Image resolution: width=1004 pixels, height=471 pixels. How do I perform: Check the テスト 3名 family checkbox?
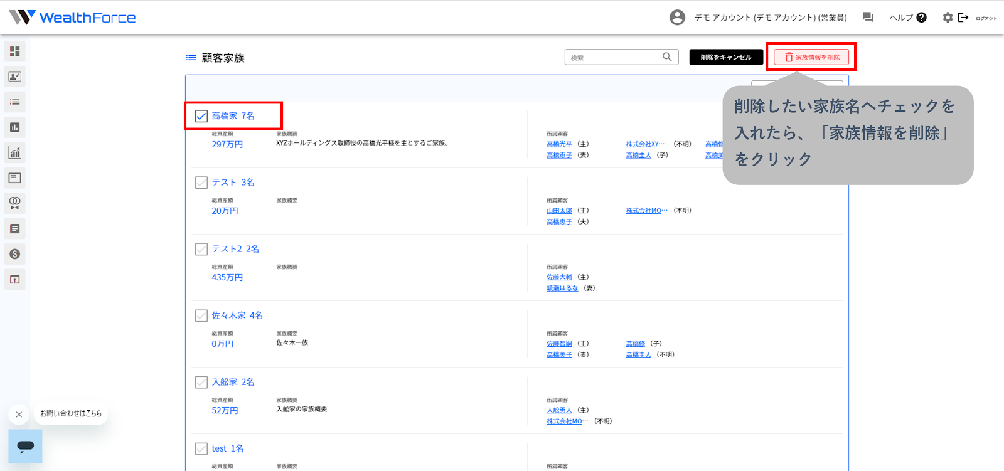point(201,183)
